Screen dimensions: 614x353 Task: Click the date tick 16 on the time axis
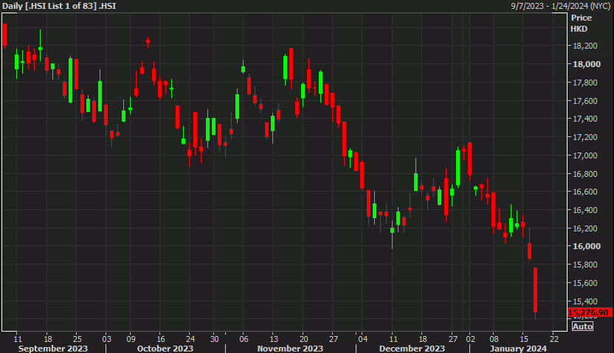point(161,339)
